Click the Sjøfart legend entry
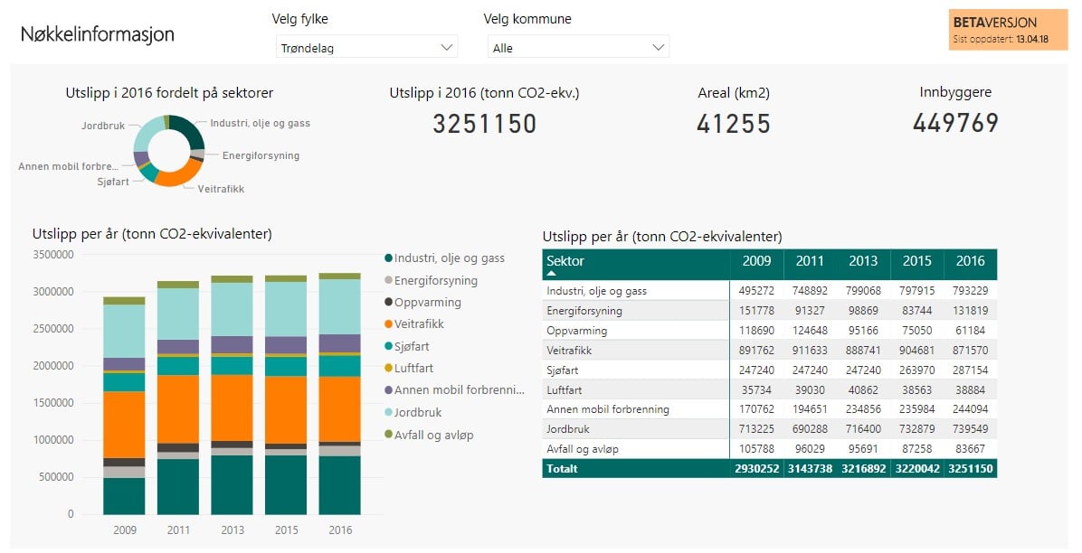1082x553 pixels. point(407,346)
